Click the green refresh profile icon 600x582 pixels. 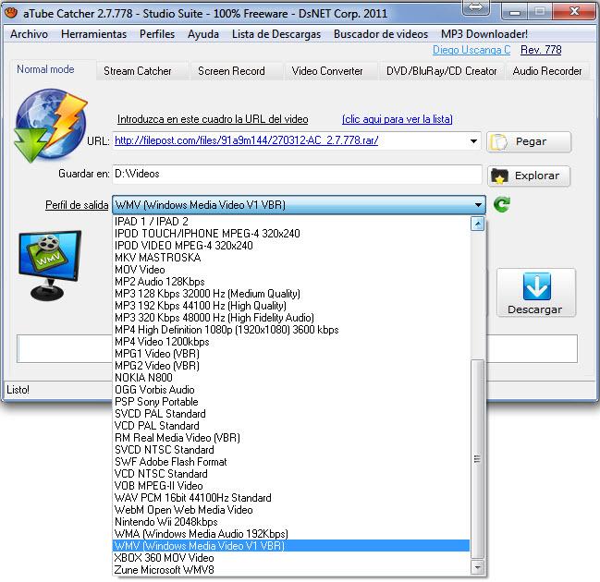tap(502, 204)
